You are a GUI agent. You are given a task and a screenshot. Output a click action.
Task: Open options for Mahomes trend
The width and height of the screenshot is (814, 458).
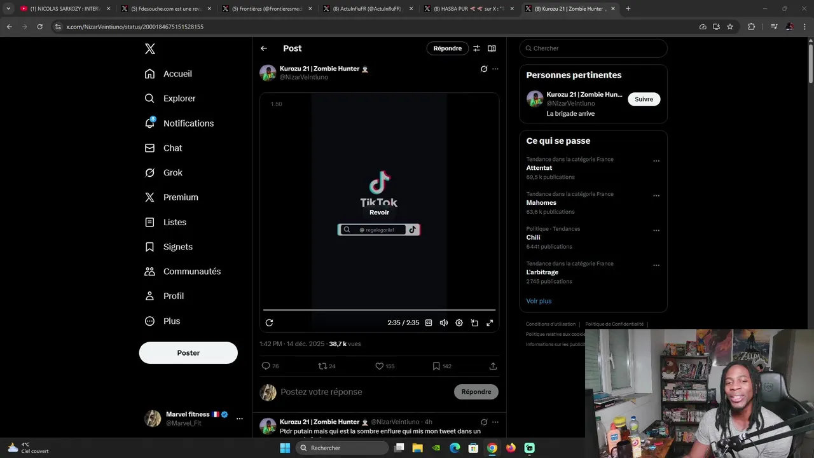coord(656,196)
